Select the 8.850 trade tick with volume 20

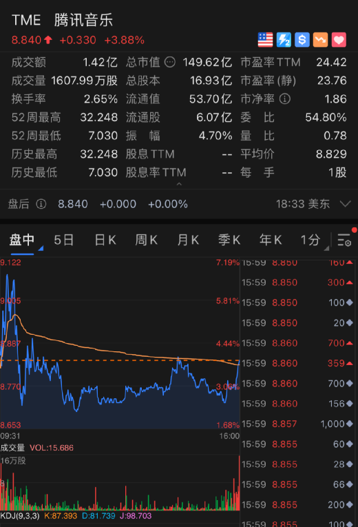tap(297, 323)
